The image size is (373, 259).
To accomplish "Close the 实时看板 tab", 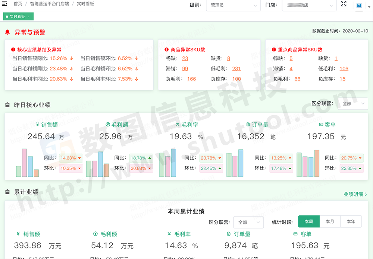I will coord(28,17).
